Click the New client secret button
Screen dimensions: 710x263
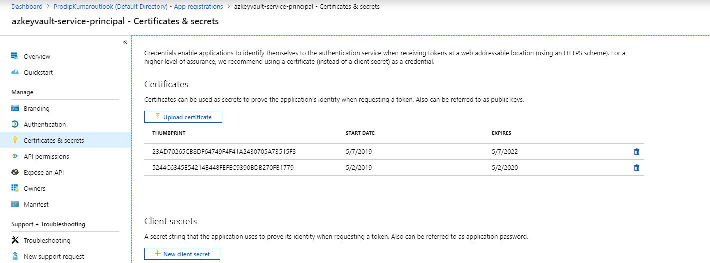(x=182, y=254)
